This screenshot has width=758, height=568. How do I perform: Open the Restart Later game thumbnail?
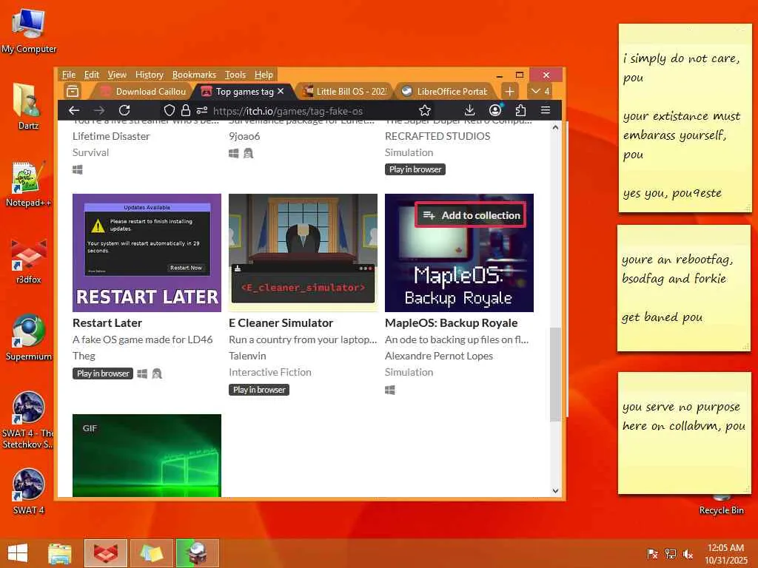click(x=147, y=253)
